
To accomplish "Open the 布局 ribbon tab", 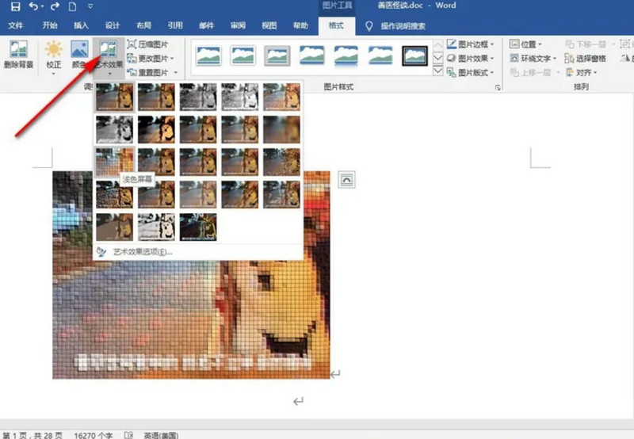I will pyautogui.click(x=143, y=25).
